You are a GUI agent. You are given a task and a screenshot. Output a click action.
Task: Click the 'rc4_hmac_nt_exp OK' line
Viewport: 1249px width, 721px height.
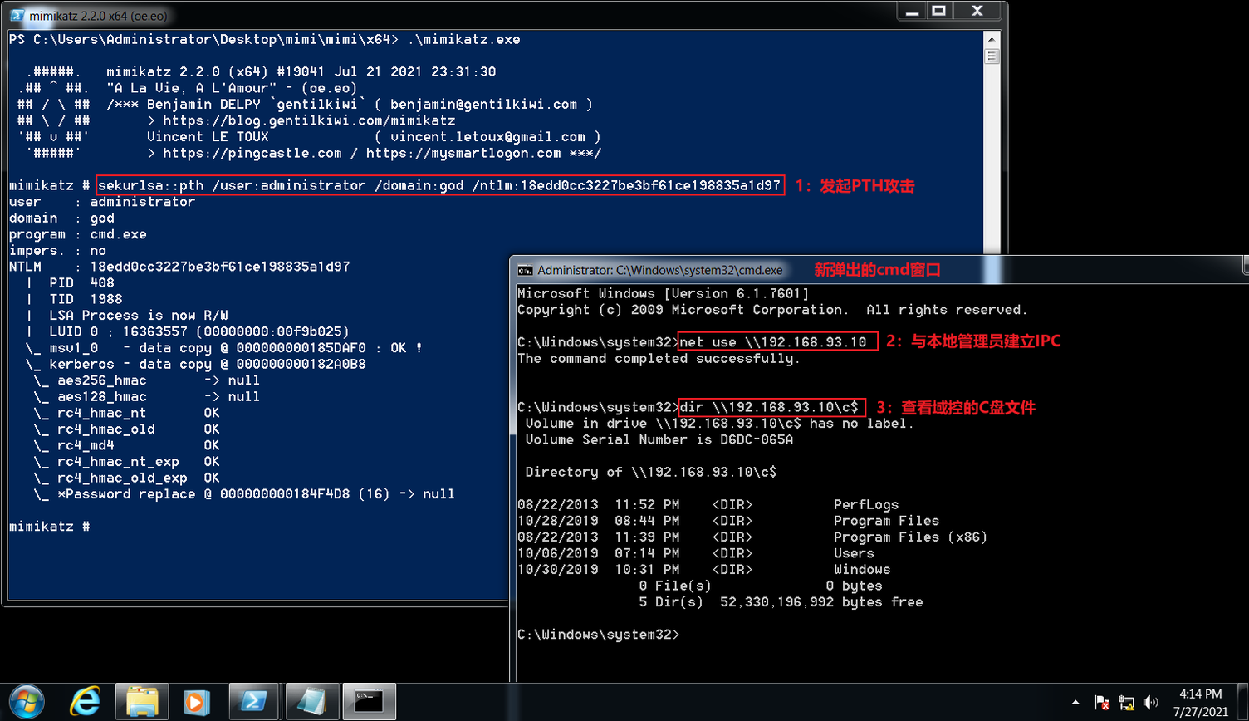pyautogui.click(x=127, y=462)
